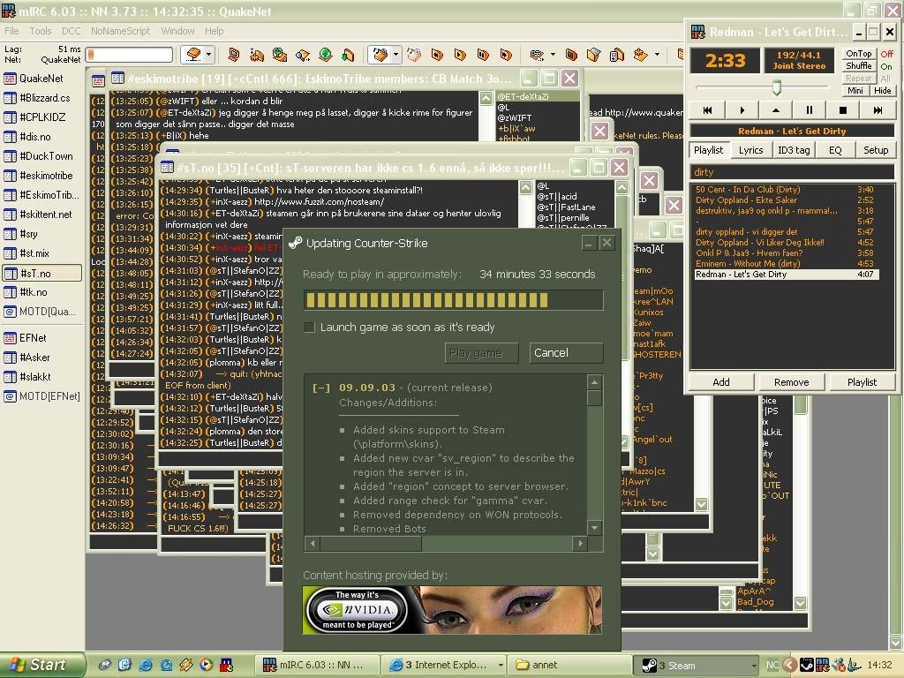Screen dimensions: 904x678
Task: Click the Steam tray icon in system tray
Action: click(x=807, y=665)
